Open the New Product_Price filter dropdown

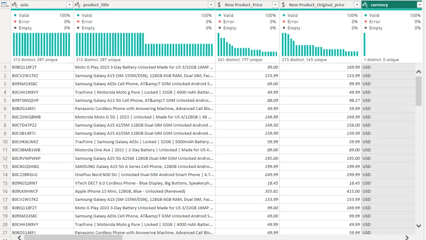pyautogui.click(x=275, y=5)
